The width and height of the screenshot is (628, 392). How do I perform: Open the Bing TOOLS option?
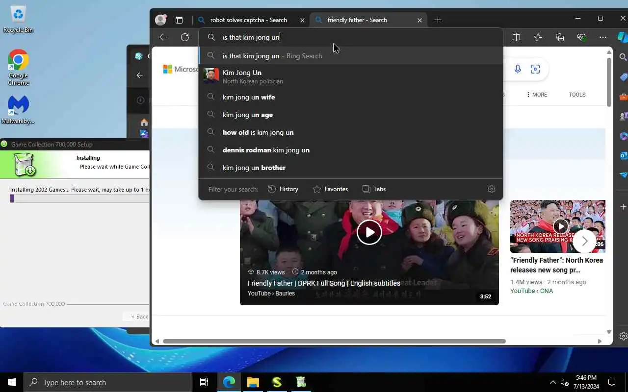[x=577, y=95]
